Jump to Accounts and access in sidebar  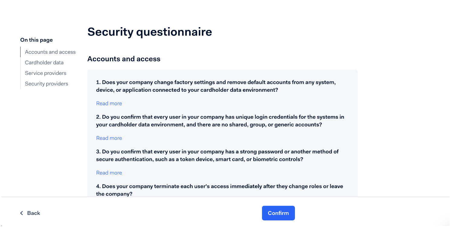[x=50, y=52]
